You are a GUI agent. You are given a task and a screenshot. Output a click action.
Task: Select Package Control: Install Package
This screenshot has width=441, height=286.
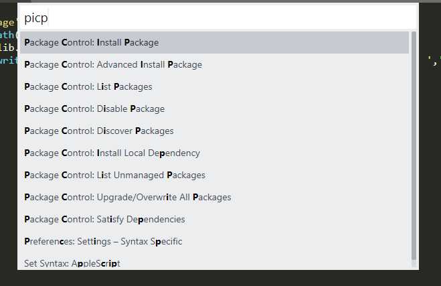point(92,43)
